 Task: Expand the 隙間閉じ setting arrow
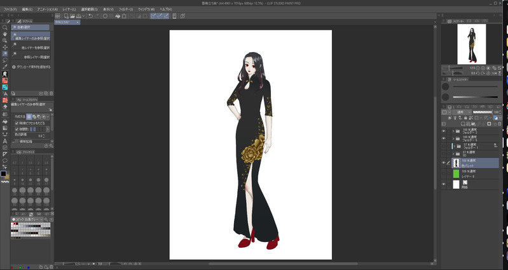(48, 129)
